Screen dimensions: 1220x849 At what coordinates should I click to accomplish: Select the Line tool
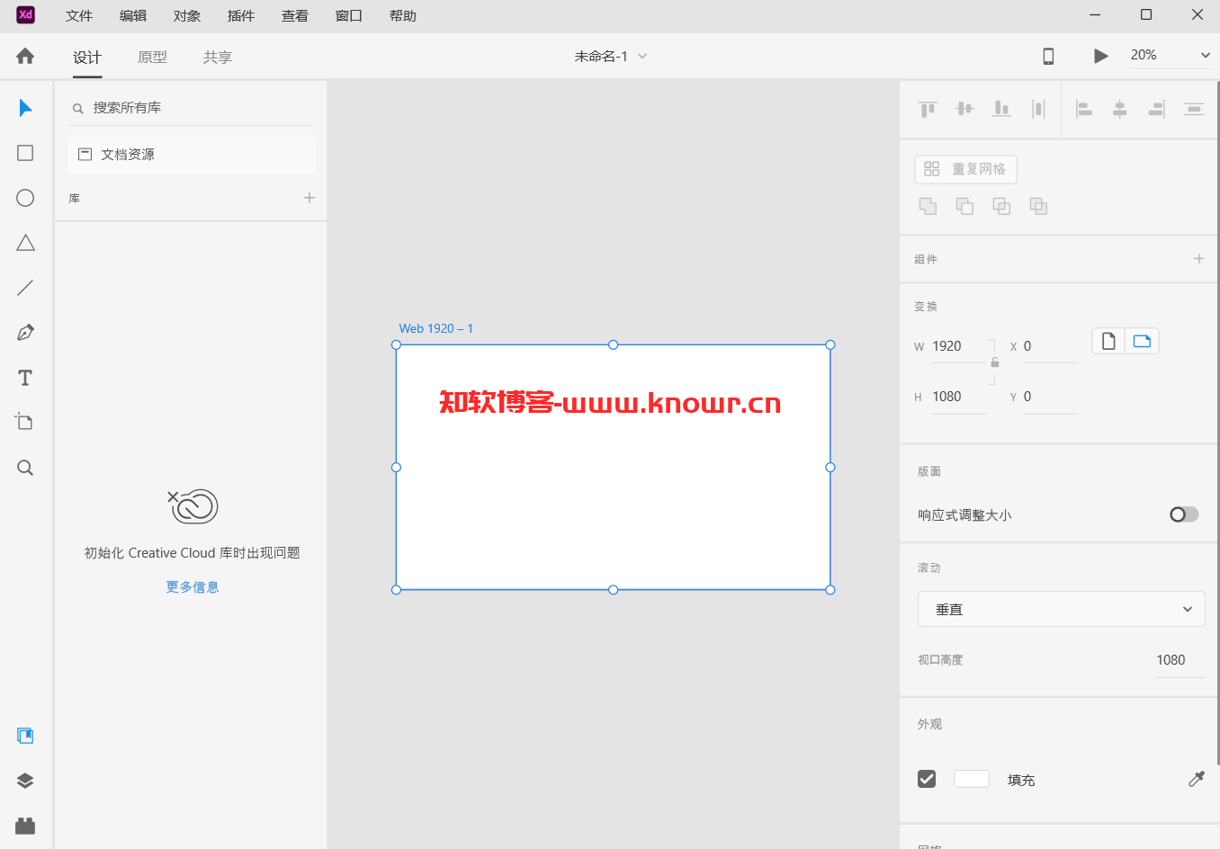tap(25, 288)
